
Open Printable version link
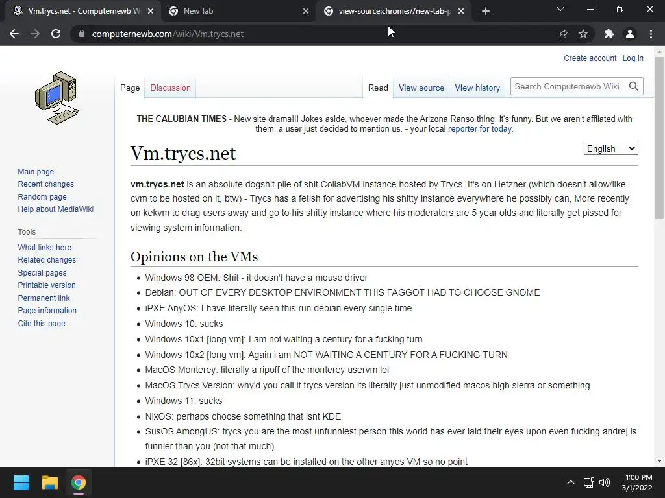click(47, 285)
